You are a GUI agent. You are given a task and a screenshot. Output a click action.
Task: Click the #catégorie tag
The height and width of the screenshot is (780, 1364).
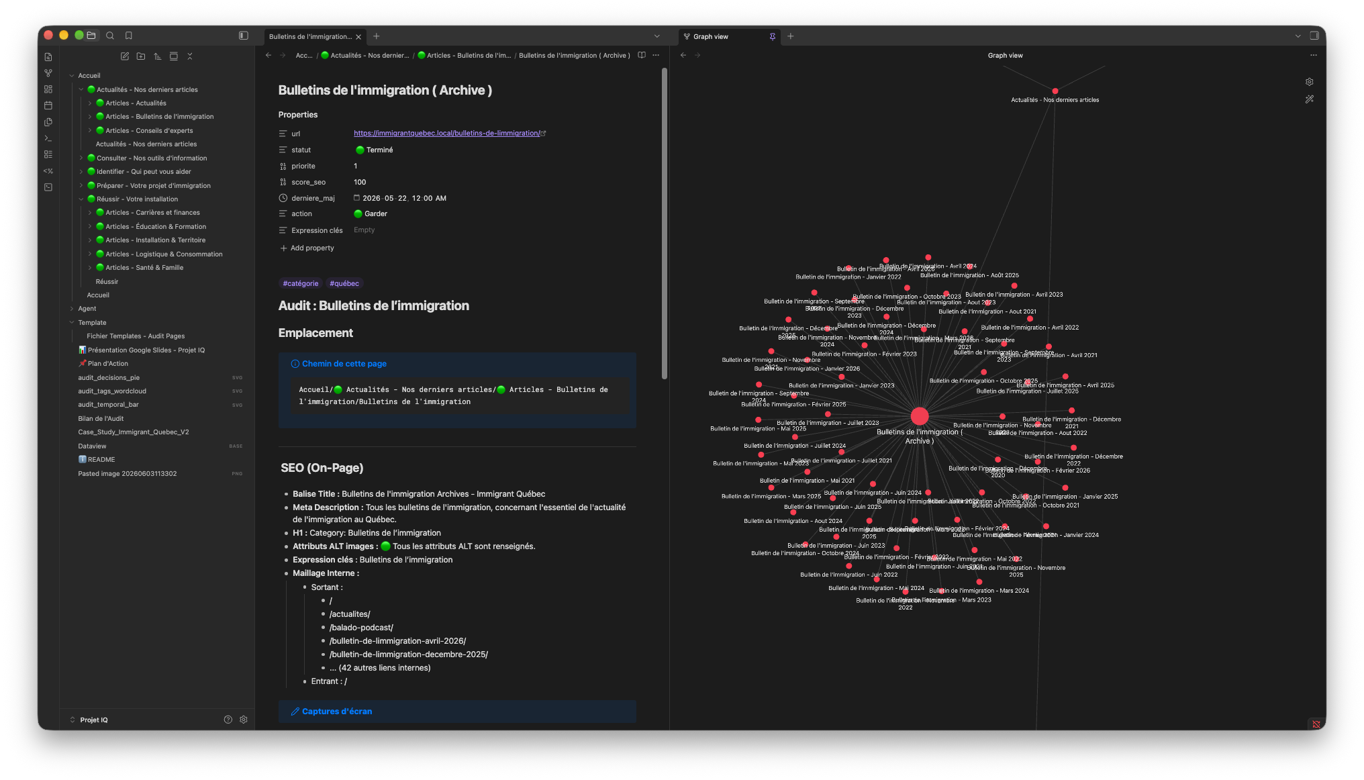tap(301, 284)
